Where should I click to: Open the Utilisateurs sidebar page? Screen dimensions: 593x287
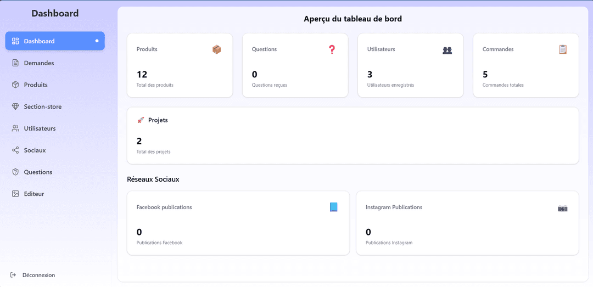pos(40,128)
